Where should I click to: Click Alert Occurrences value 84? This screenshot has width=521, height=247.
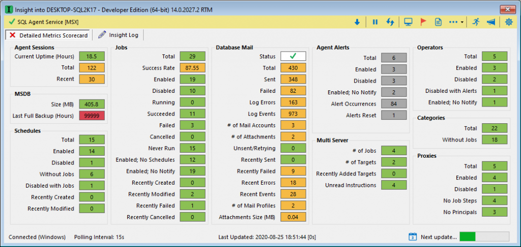[x=394, y=103]
